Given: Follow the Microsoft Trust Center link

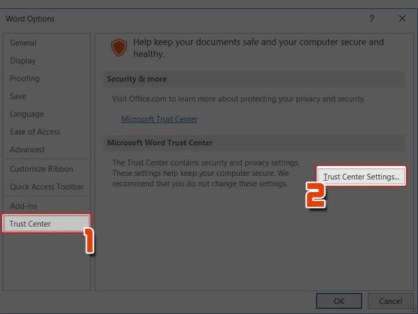Looking at the screenshot, I should (160, 119).
